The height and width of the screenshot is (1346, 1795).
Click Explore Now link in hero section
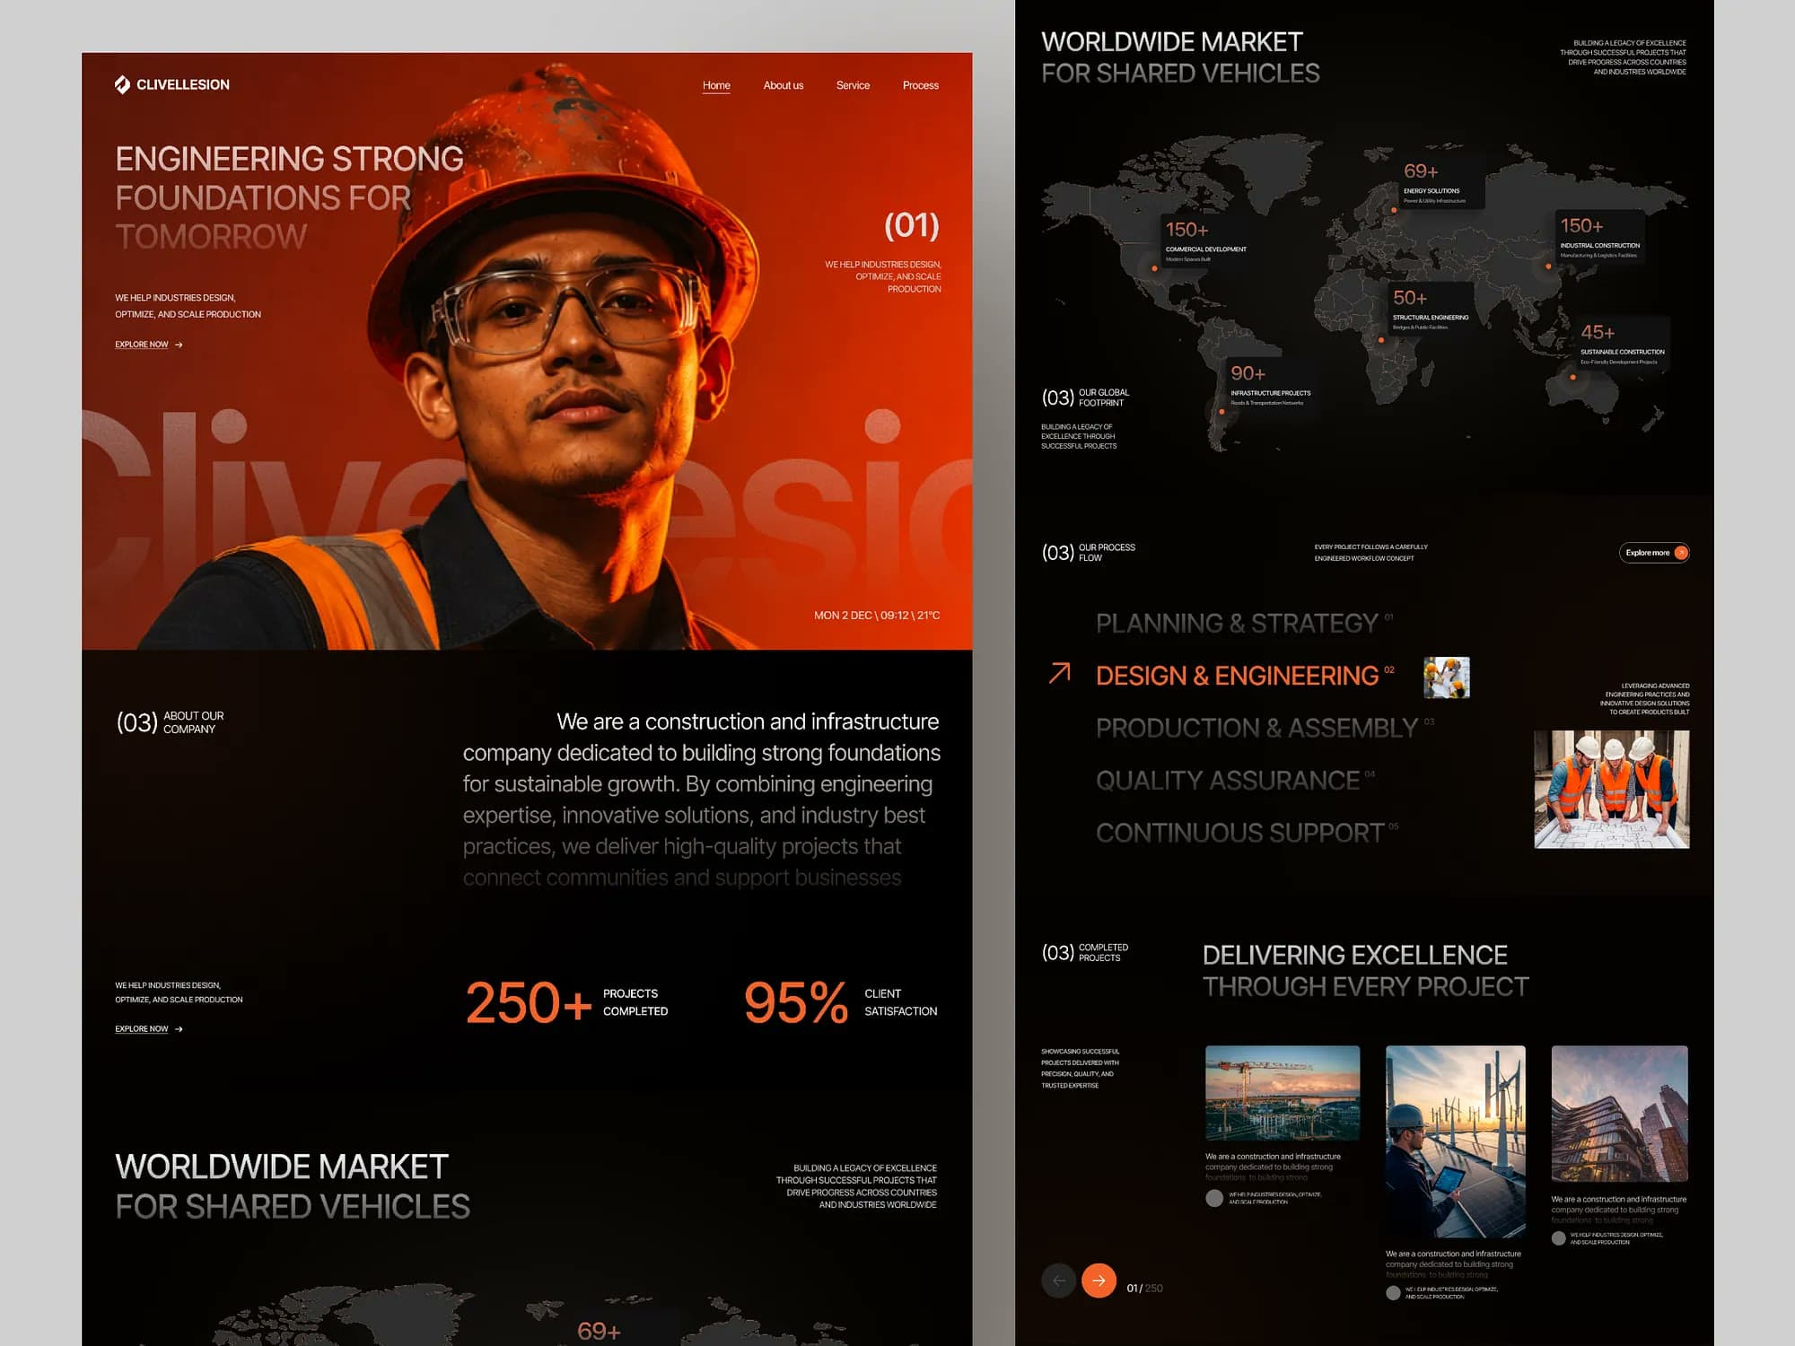tap(149, 345)
